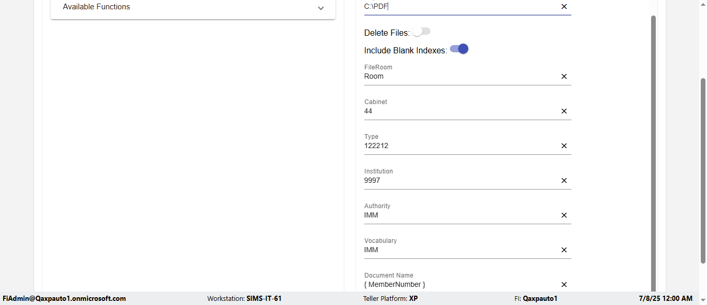Clear the Vocabulary field value
Image resolution: width=707 pixels, height=305 pixels.
564,250
